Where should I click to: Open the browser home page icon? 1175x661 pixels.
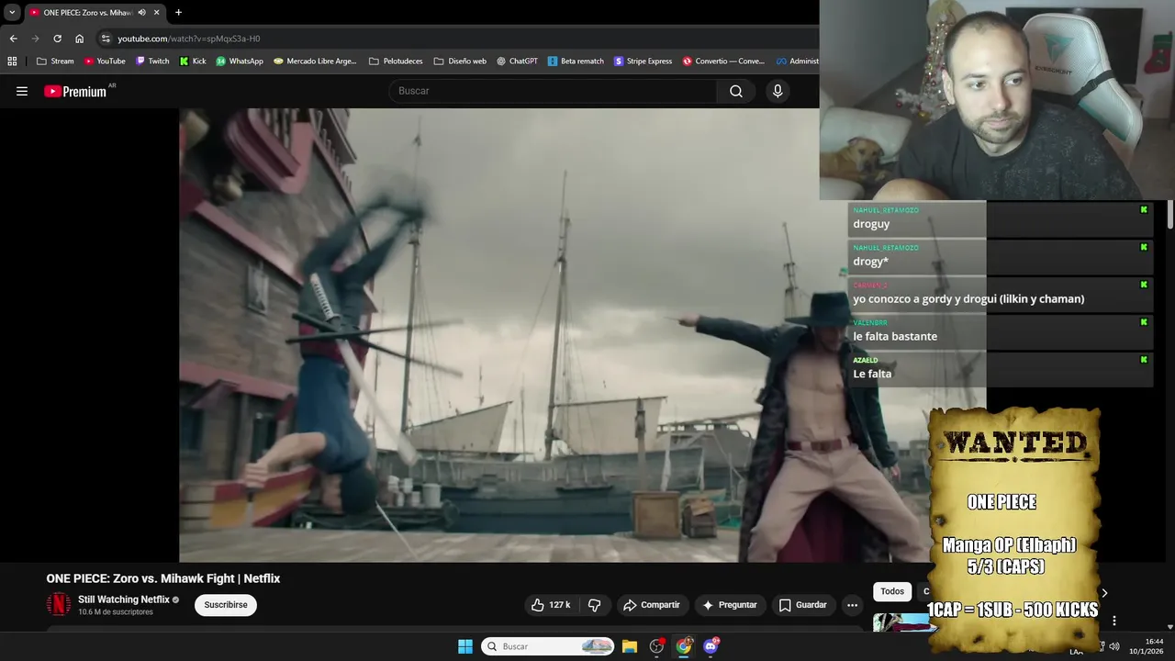[x=79, y=39]
